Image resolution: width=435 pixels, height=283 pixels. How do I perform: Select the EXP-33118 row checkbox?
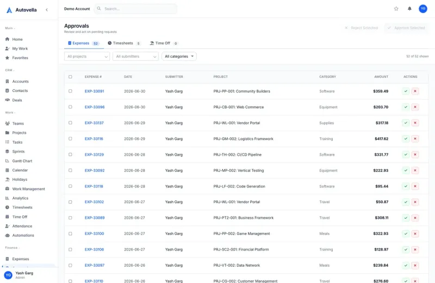(x=70, y=186)
